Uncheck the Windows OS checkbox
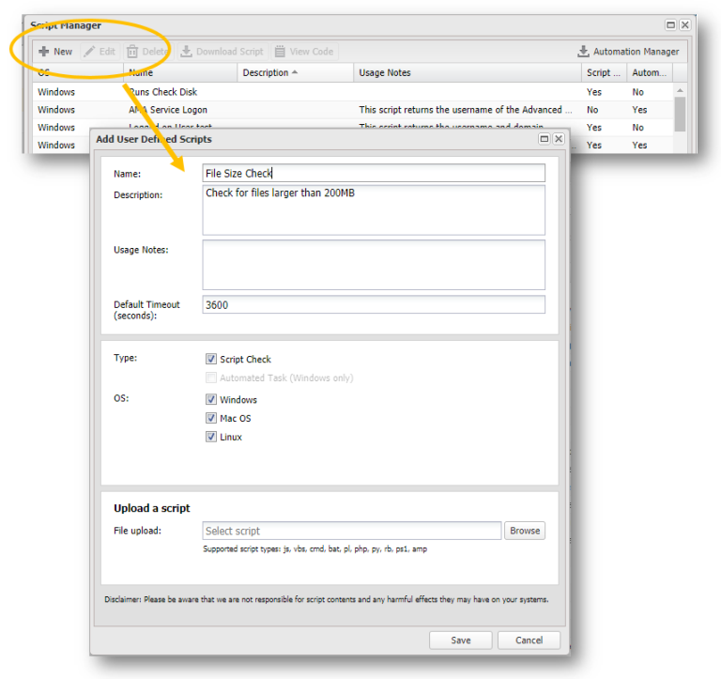This screenshot has height=679, width=721. point(211,399)
